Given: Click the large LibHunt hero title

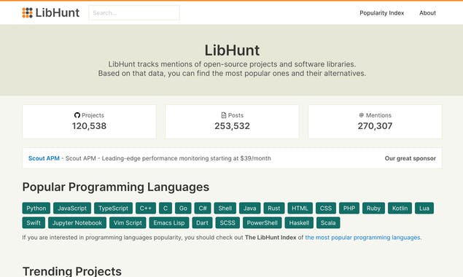Looking at the screenshot, I should [x=232, y=50].
